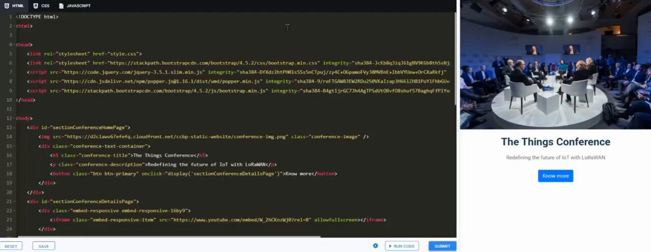Open the JAVASCRIPT tab

point(75,5)
